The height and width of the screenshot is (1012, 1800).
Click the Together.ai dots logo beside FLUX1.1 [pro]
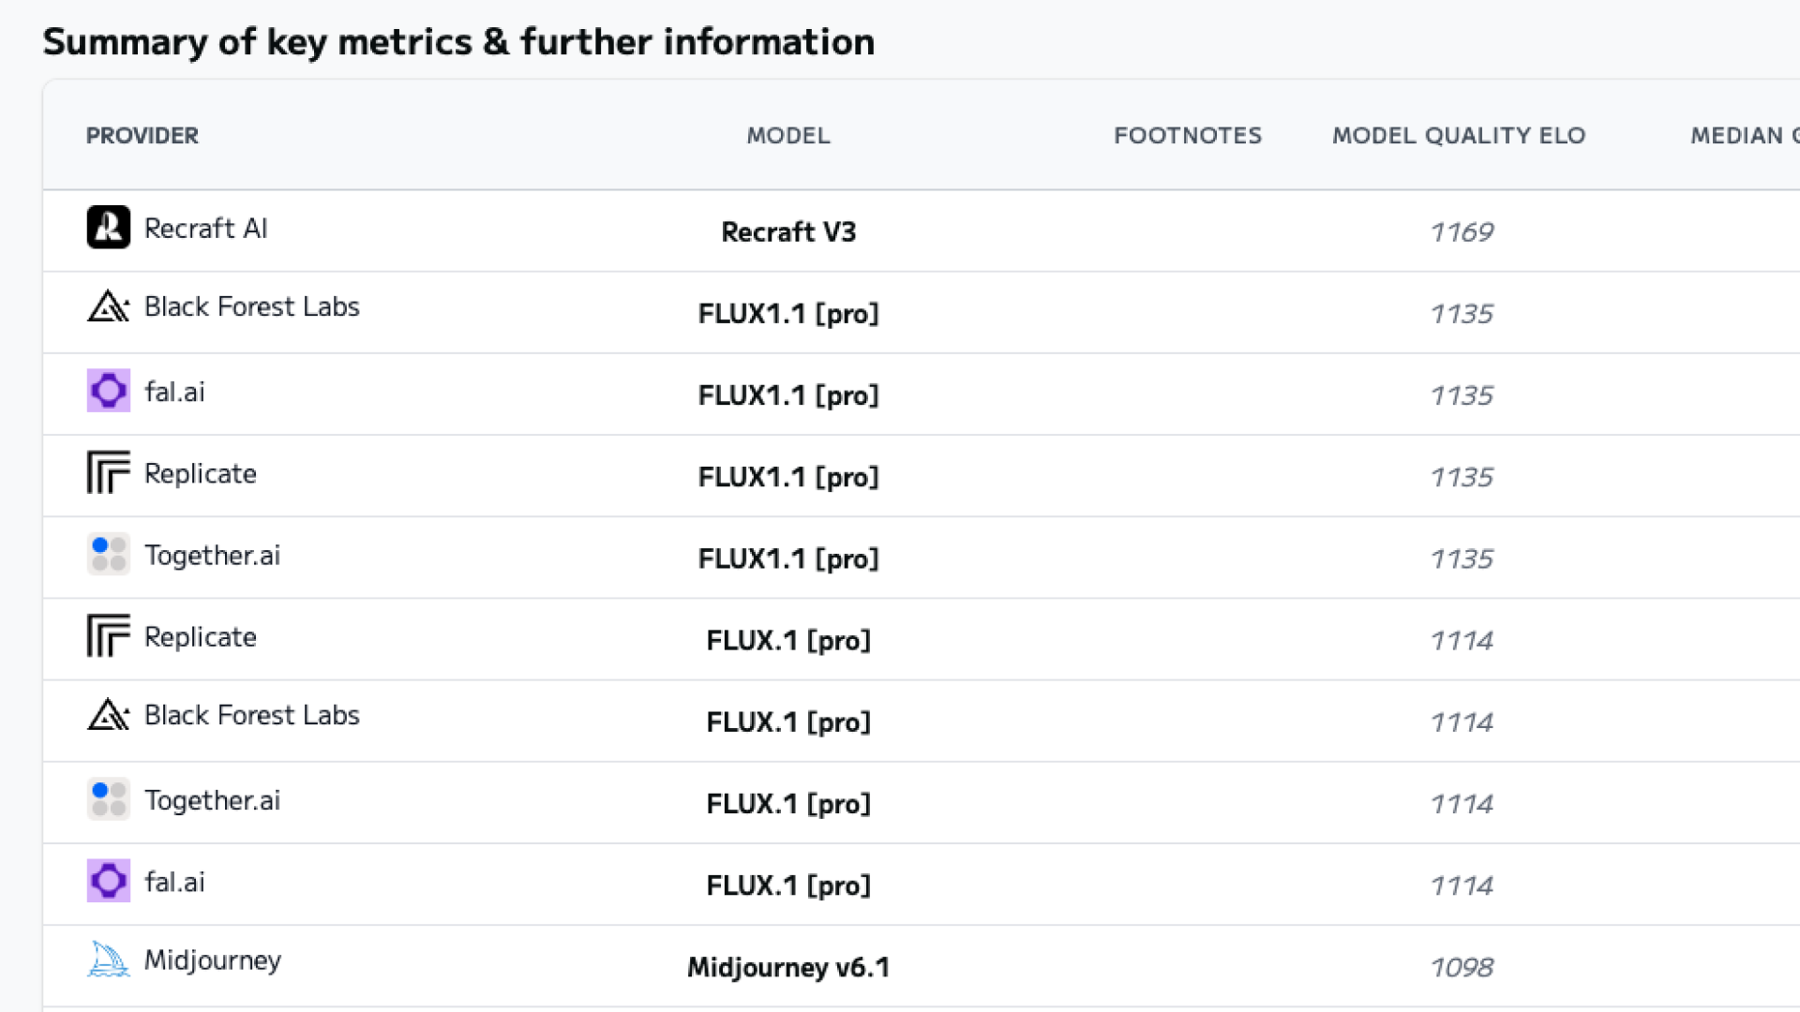coord(109,555)
